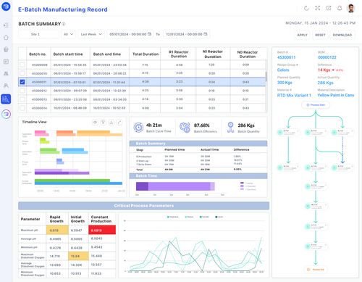Sort by Batch no. column header
362x282 pixels.
click(x=38, y=54)
